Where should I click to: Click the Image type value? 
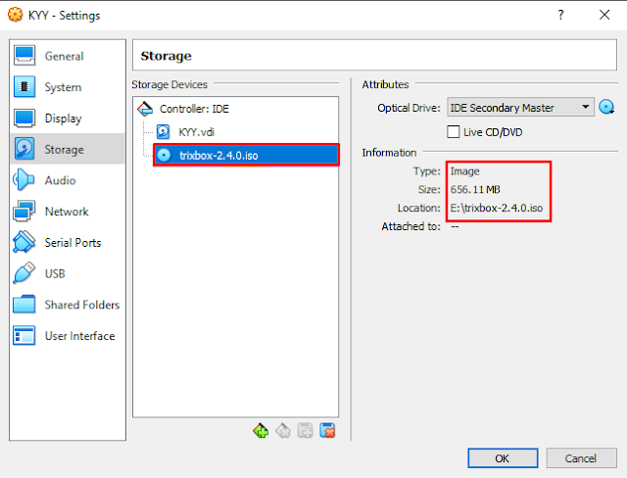coord(464,171)
